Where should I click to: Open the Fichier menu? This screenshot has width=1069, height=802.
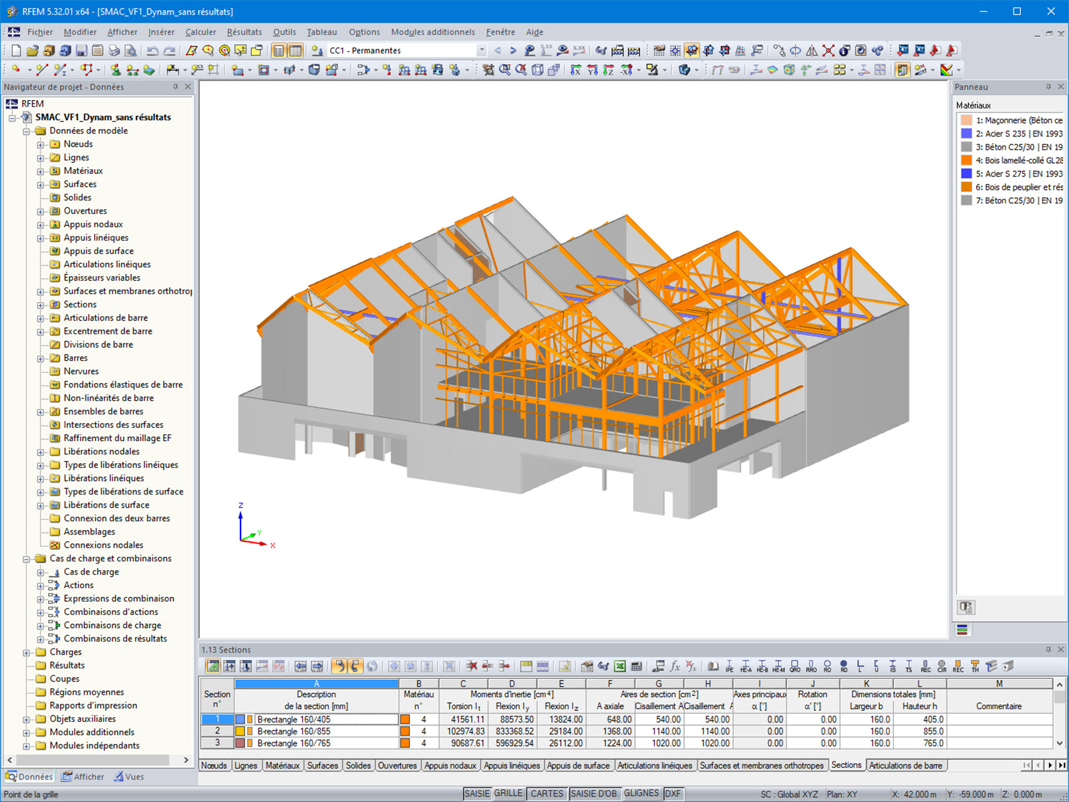click(x=40, y=32)
